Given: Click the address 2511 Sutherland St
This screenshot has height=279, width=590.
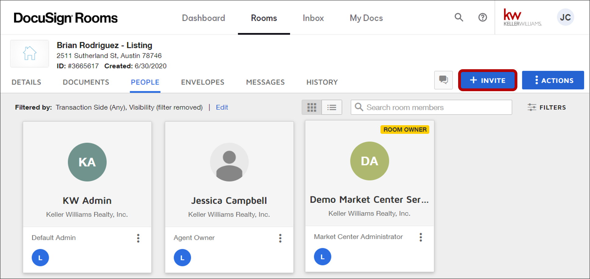Looking at the screenshot, I should (109, 56).
